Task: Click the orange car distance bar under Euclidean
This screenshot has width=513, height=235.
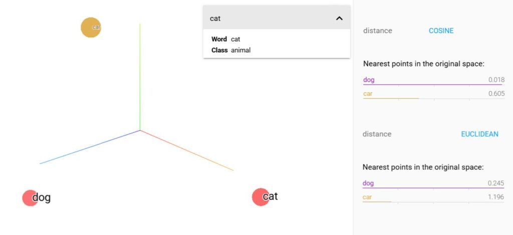Action: click(377, 202)
